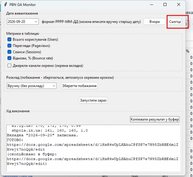
Task: Enable the Джерела-канали окремо checkbox
Action: pos(9,66)
